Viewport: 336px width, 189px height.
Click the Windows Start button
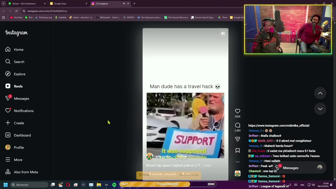tap(6, 185)
